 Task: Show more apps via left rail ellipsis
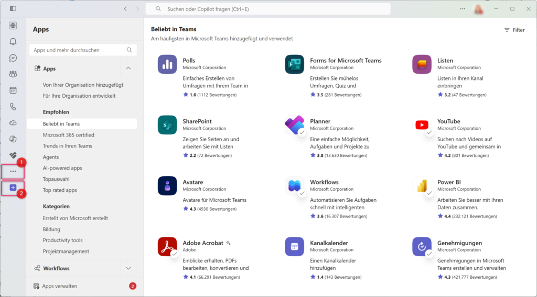click(x=13, y=172)
